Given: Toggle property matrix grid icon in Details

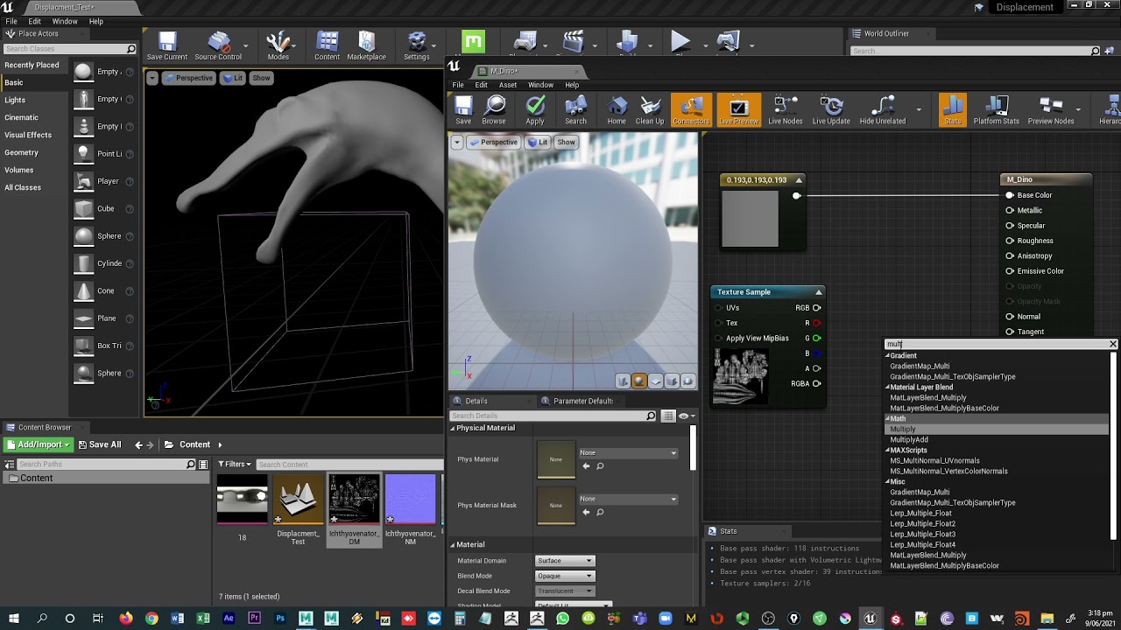Looking at the screenshot, I should [x=668, y=416].
